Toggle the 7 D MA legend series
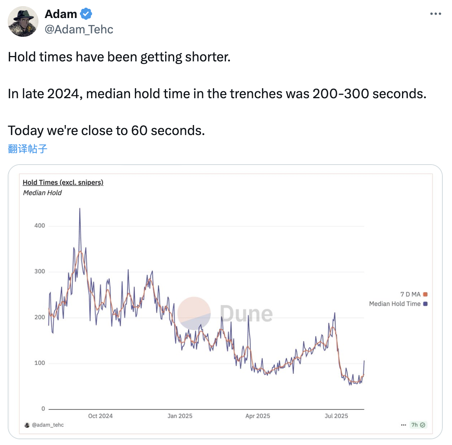This screenshot has height=445, width=452. 414,294
